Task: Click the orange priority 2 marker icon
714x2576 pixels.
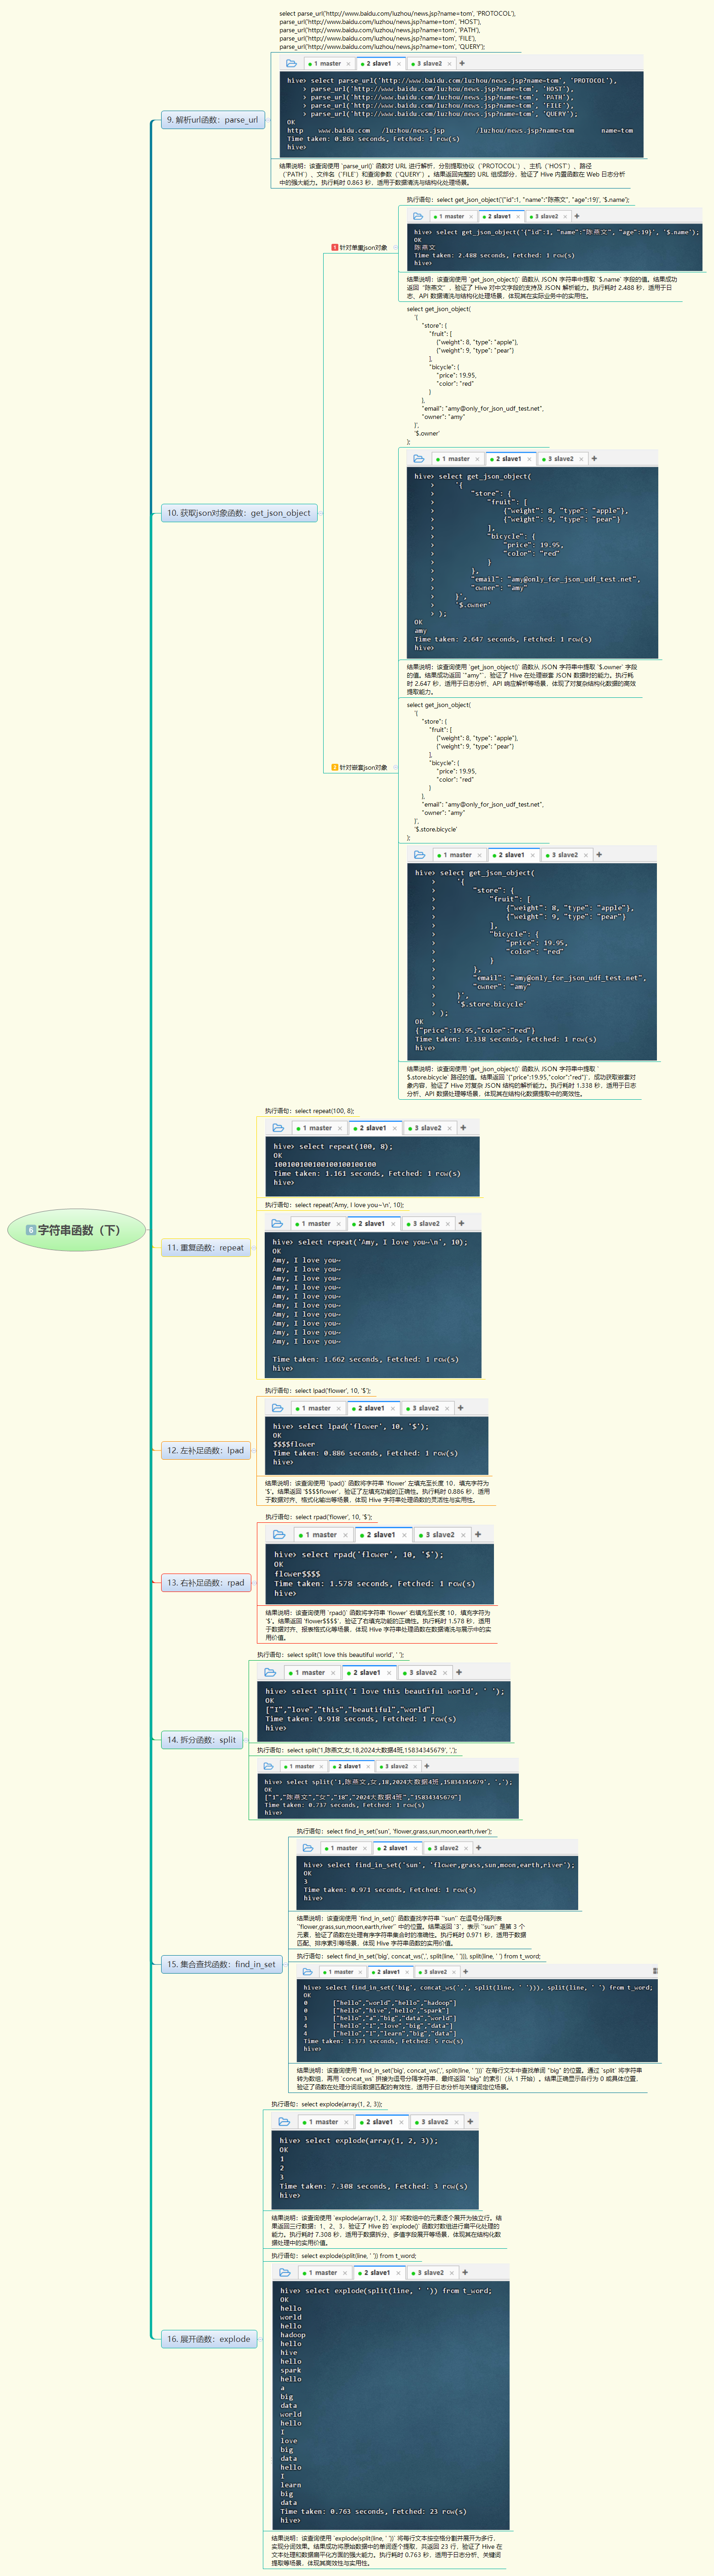Action: (335, 767)
